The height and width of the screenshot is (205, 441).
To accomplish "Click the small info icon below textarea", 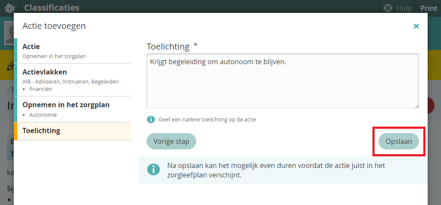I will (151, 119).
